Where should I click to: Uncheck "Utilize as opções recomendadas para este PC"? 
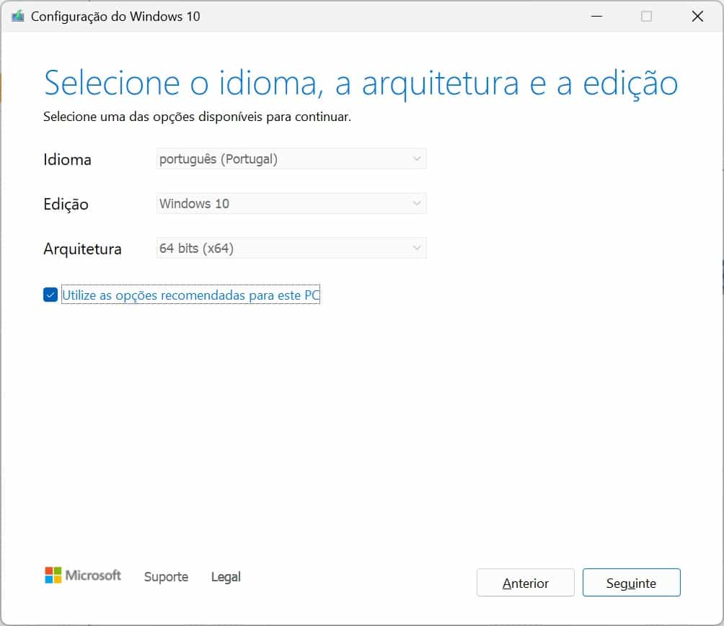[x=50, y=295]
